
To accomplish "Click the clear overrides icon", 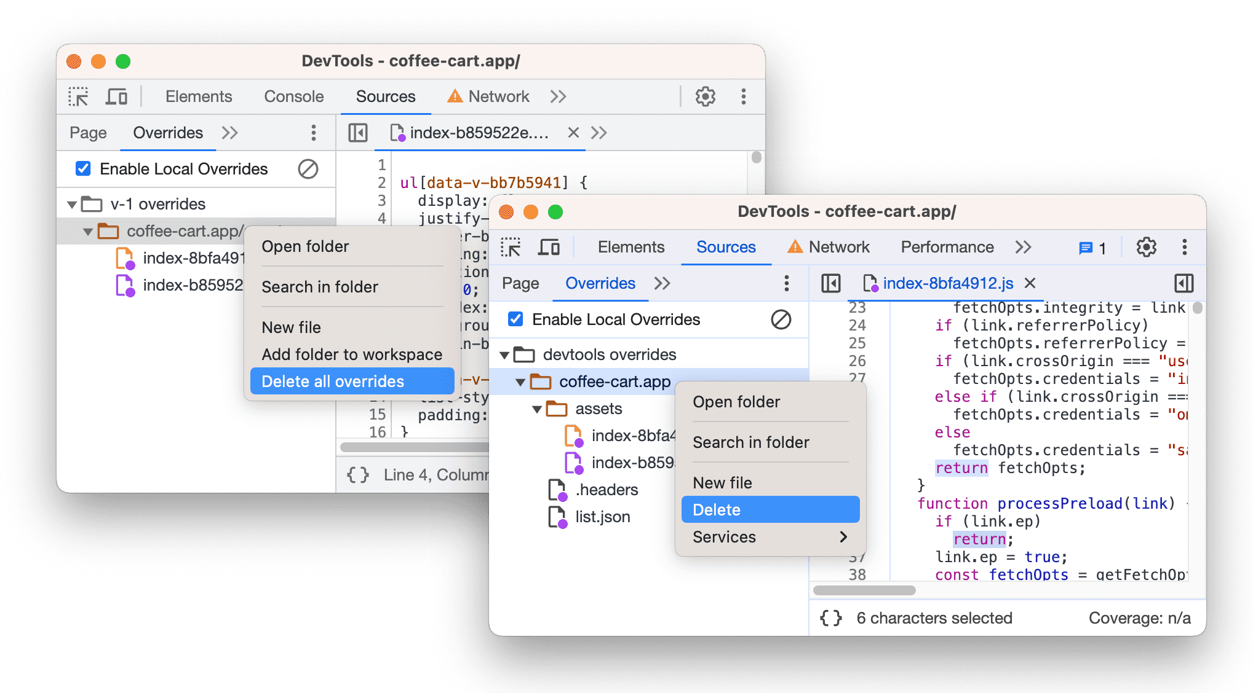I will point(303,170).
